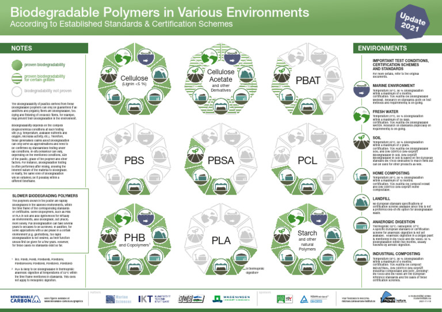Click the empty 'biodegradability not proven' circle
The height and width of the screenshot is (312, 442).
tap(17, 92)
